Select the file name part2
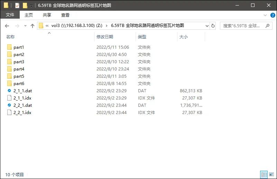The image size is (277, 179). tap(19, 55)
